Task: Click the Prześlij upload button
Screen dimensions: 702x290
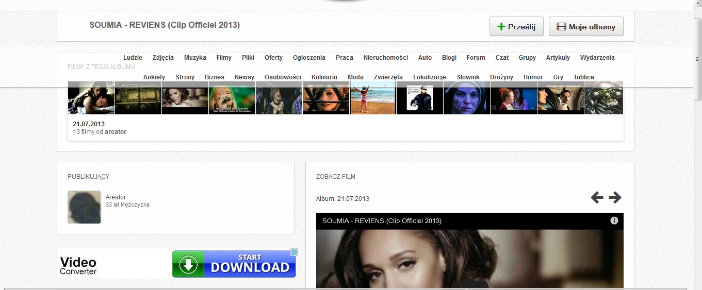Action: [x=516, y=27]
